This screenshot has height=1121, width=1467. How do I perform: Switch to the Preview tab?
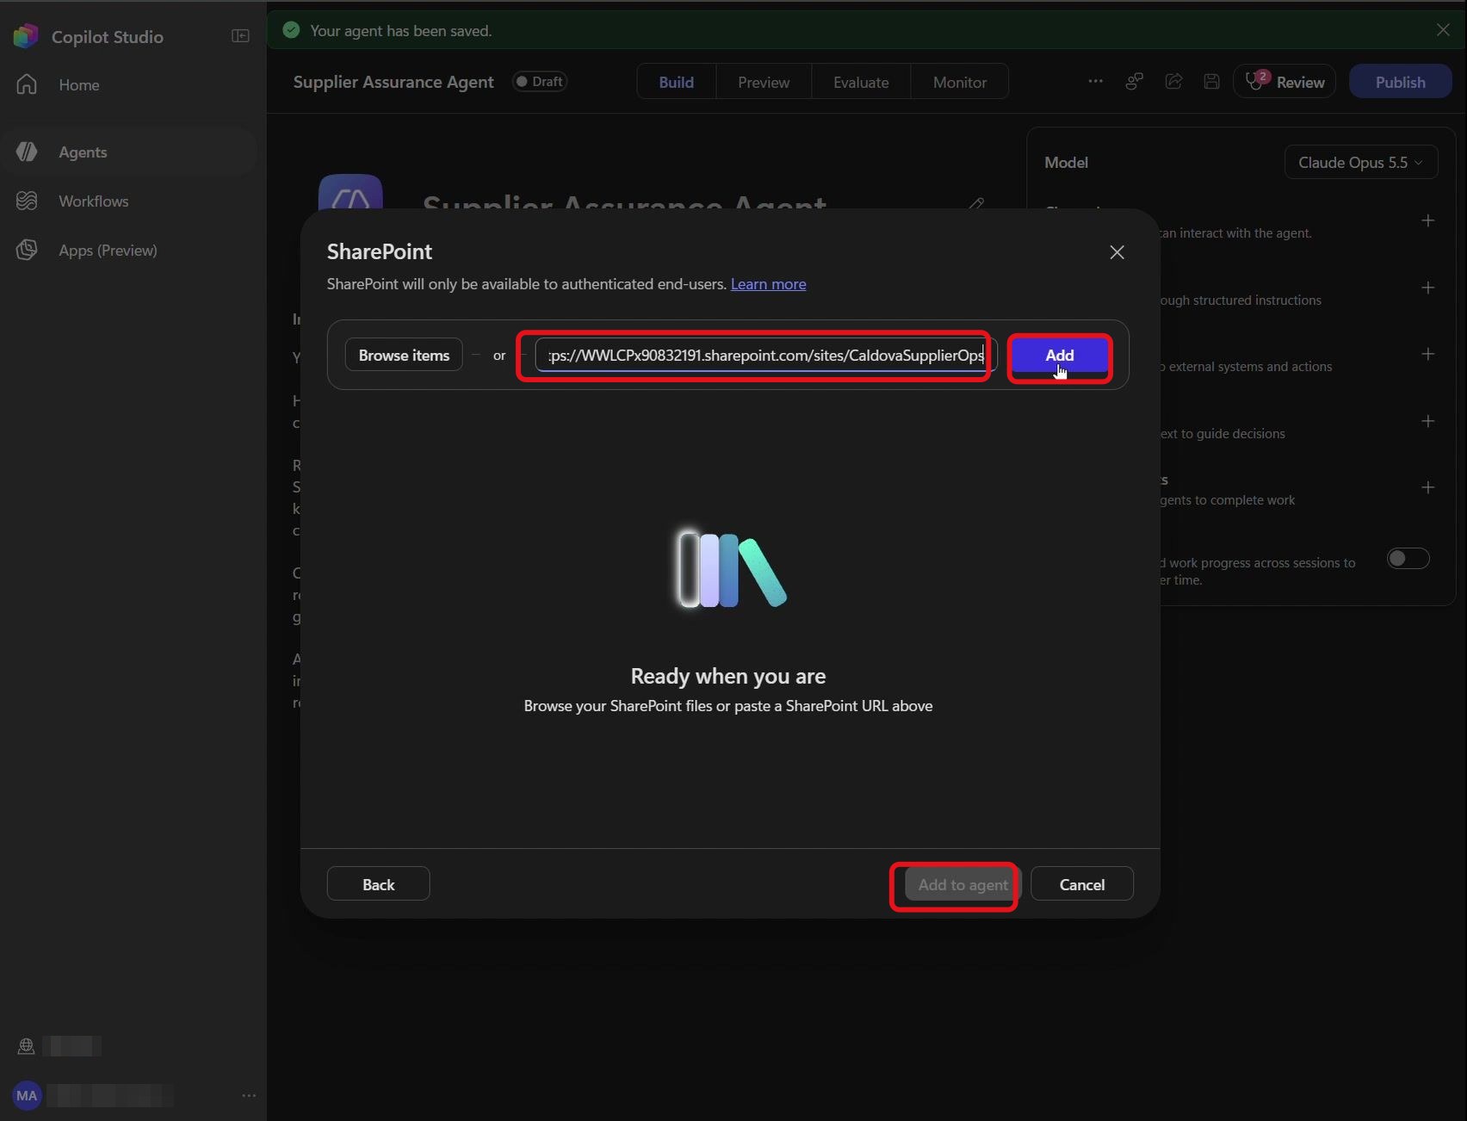point(764,82)
